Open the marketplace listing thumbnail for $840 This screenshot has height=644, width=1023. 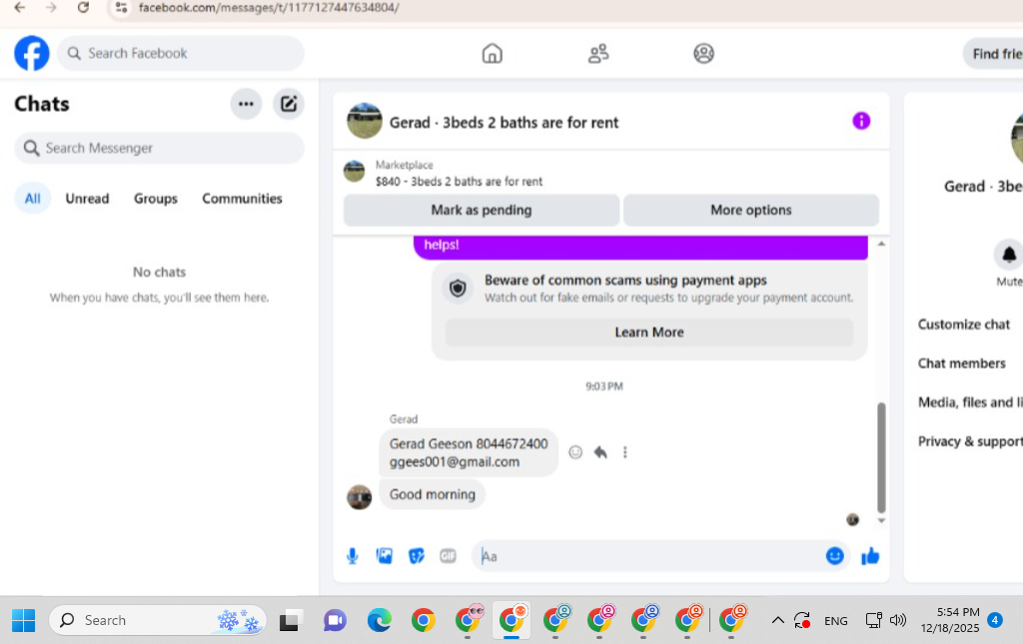click(355, 172)
